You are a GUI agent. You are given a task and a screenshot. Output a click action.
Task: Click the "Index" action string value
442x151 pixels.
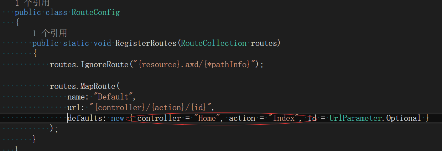coord(284,118)
